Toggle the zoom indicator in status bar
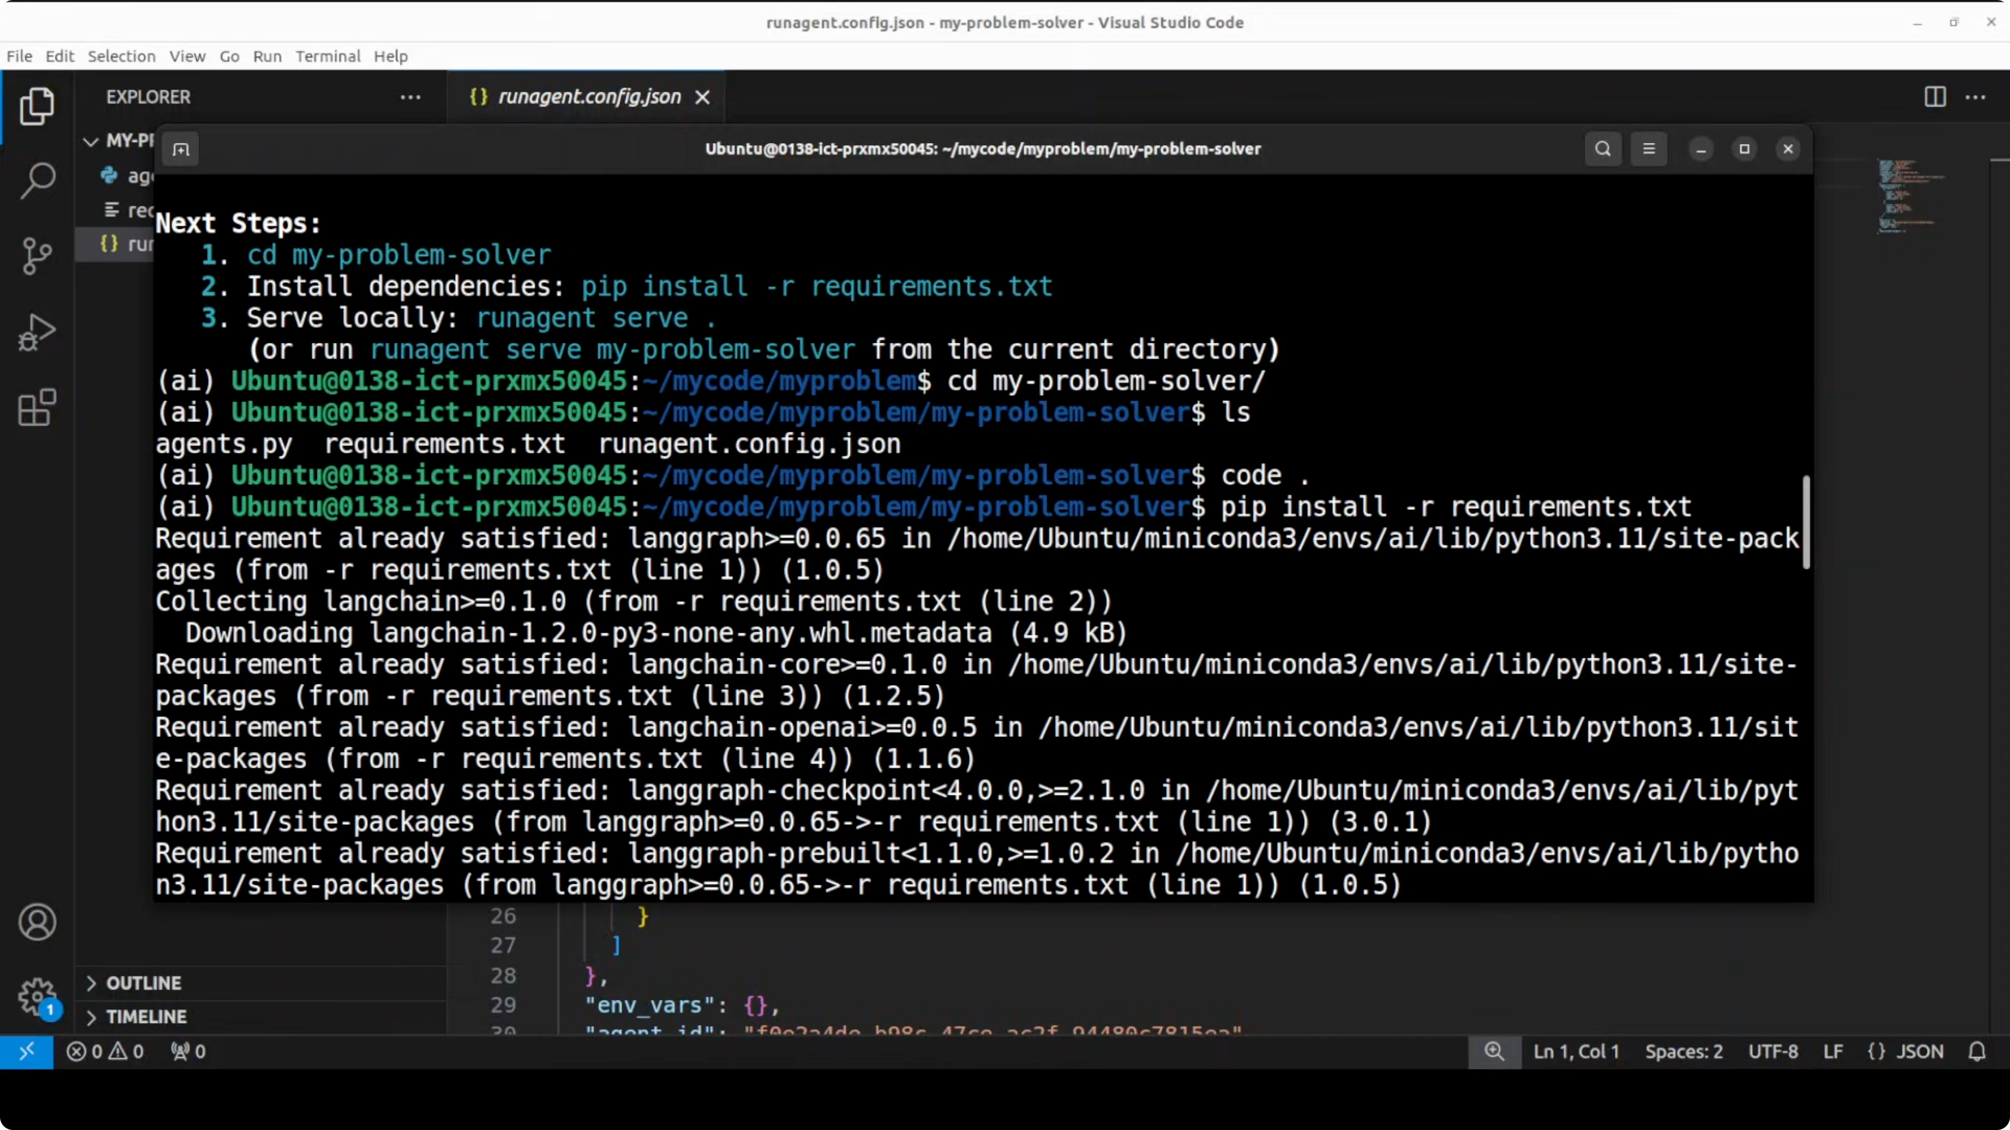 point(1493,1051)
